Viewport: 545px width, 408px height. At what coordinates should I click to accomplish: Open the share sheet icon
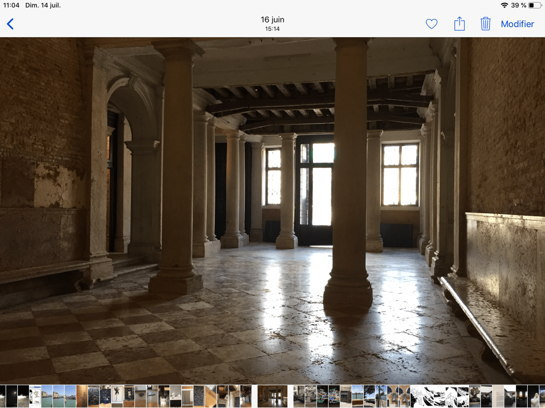[x=460, y=24]
